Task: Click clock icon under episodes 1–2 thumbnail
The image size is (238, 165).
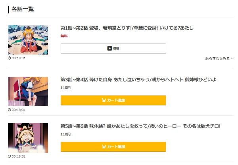Action: click(x=10, y=58)
